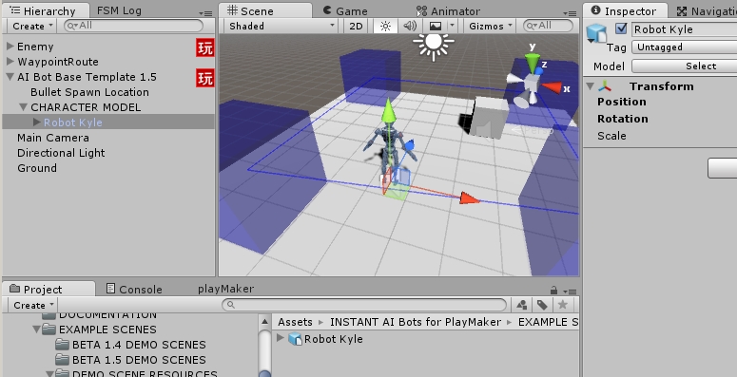This screenshot has width=737, height=377.
Task: Open the Gizmos dropdown
Action: (490, 27)
